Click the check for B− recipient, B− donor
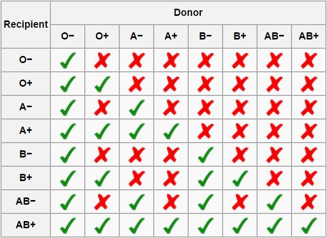The image size is (327, 238). 206,154
